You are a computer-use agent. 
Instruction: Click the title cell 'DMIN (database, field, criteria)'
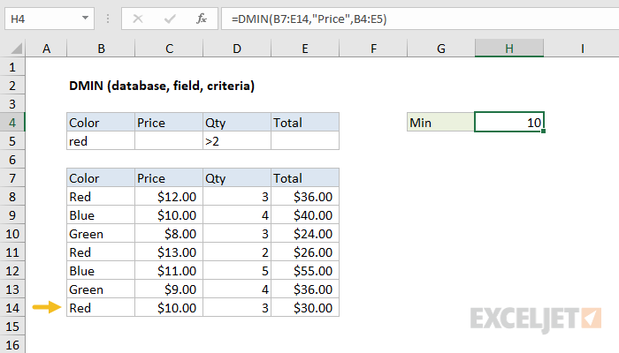click(162, 86)
